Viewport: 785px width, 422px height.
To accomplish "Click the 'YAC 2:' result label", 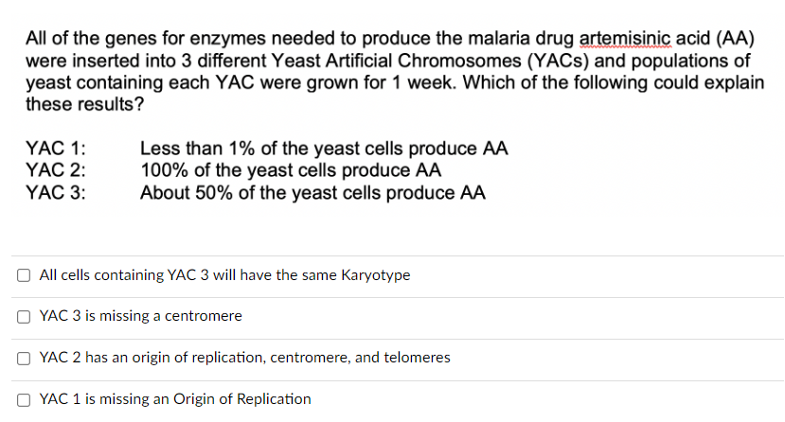I will click(x=56, y=170).
